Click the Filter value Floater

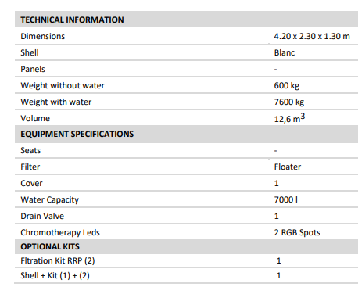tap(288, 167)
